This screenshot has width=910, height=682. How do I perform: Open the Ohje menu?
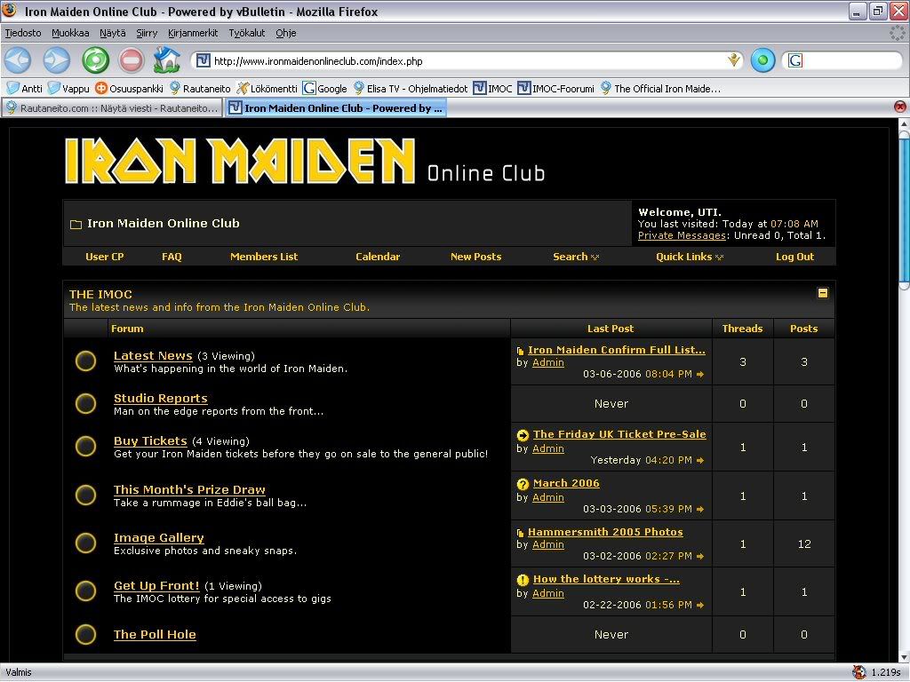(286, 33)
